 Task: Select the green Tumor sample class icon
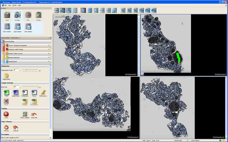(x=6, y=93)
